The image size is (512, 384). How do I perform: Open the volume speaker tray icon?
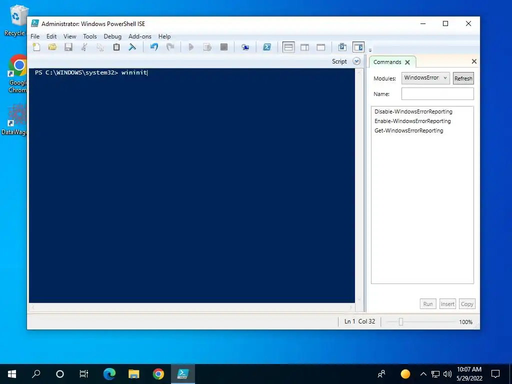[447, 374]
